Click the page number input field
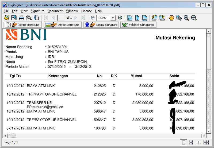Screen dimensions: 214x148 click(x=61, y=18)
